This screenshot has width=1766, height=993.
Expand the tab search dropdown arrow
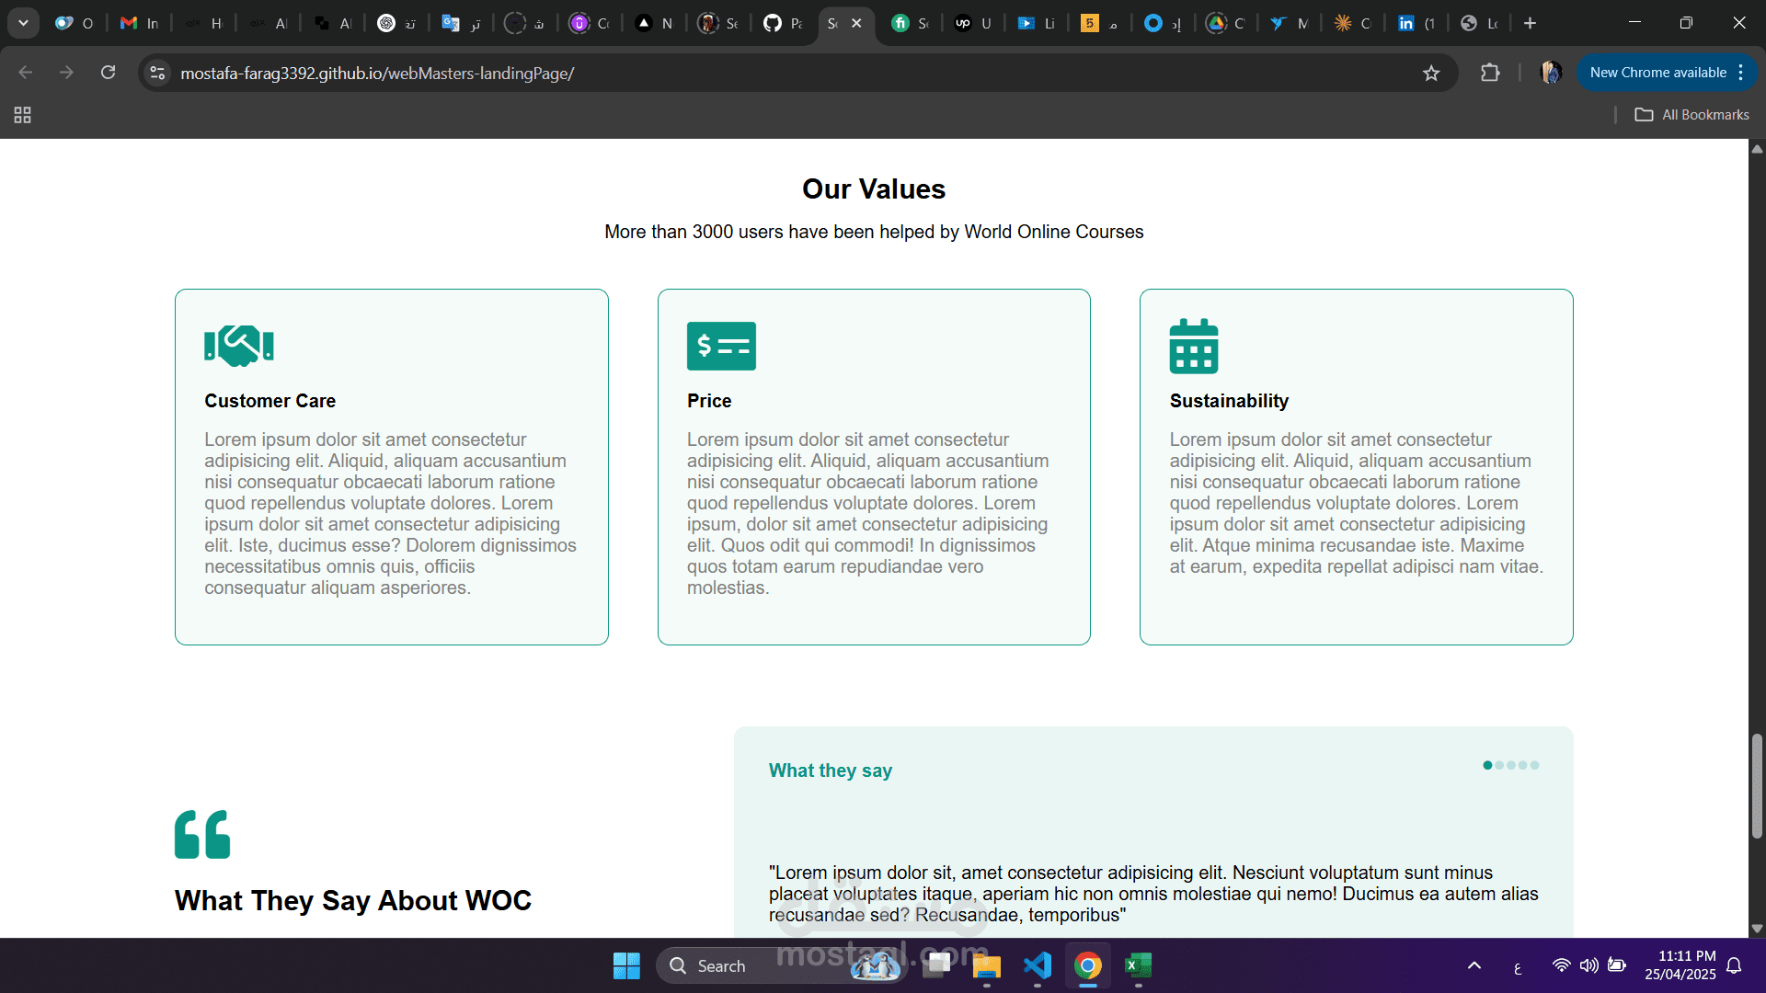[23, 23]
